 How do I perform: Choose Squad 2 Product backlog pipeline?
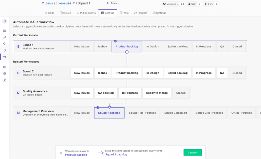[x=127, y=73]
